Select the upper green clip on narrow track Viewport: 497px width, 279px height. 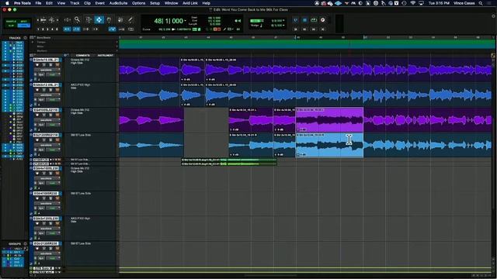[228, 160]
